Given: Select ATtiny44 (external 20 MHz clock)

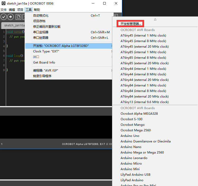Looking at the screenshot, I should coord(144,80).
